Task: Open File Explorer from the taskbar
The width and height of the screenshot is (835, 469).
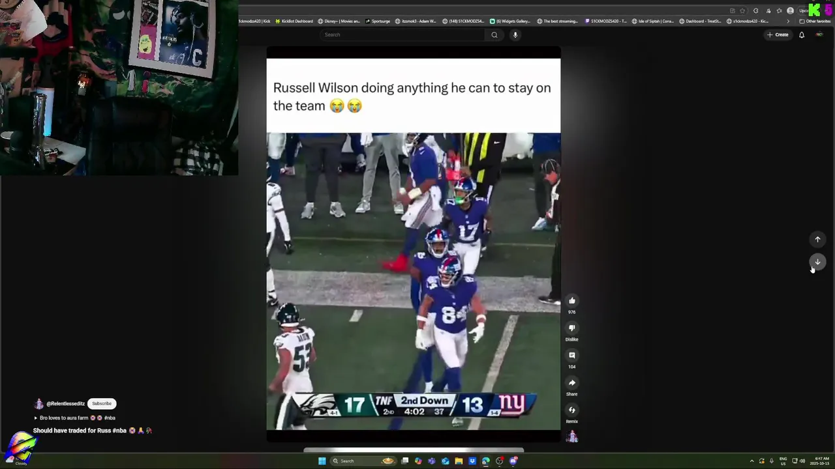Action: click(x=459, y=461)
